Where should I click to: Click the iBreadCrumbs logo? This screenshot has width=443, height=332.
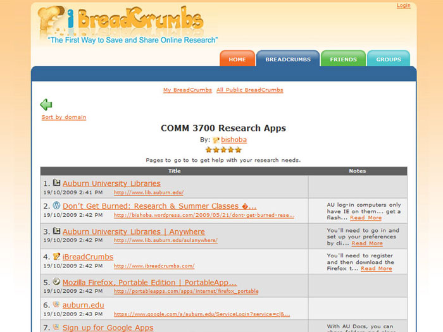121,20
